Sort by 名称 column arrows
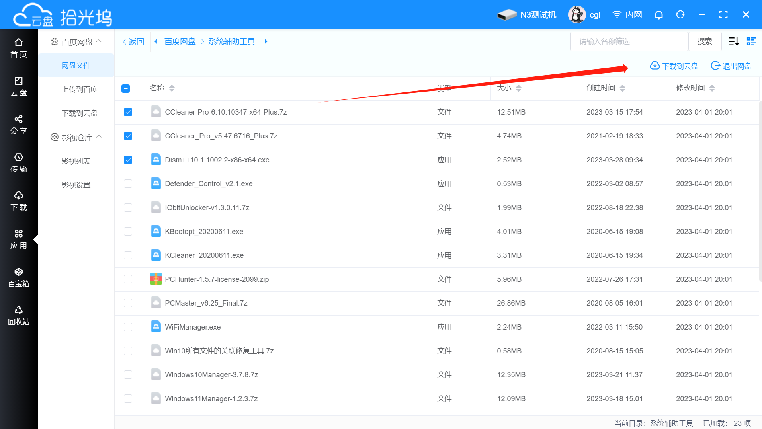This screenshot has width=762, height=429. click(172, 88)
